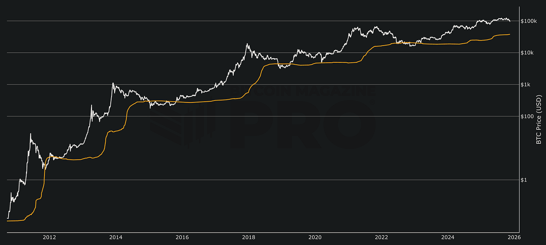The width and height of the screenshot is (546, 245).
Task: Click the $1 y-axis label
Action: point(524,180)
